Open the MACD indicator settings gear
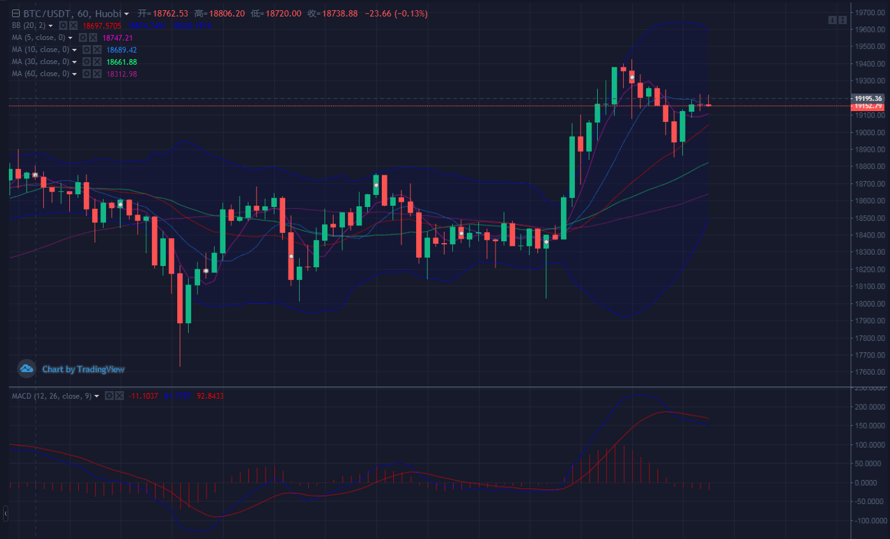The image size is (890, 539). [x=109, y=396]
